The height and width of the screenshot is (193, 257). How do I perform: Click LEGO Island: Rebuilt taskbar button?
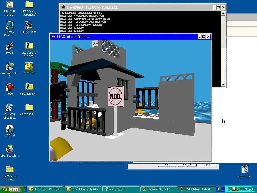tap(196, 189)
